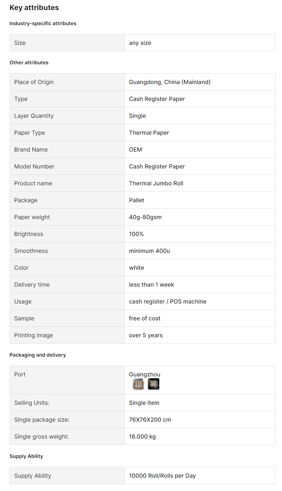Image resolution: width=282 pixels, height=491 pixels.
Task: Select the Place of Origin label
Action: [x=34, y=82]
